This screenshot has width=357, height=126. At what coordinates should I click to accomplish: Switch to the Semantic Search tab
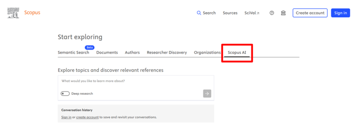coord(73,52)
